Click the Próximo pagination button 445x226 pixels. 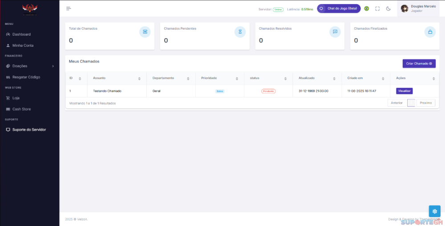pyautogui.click(x=426, y=103)
